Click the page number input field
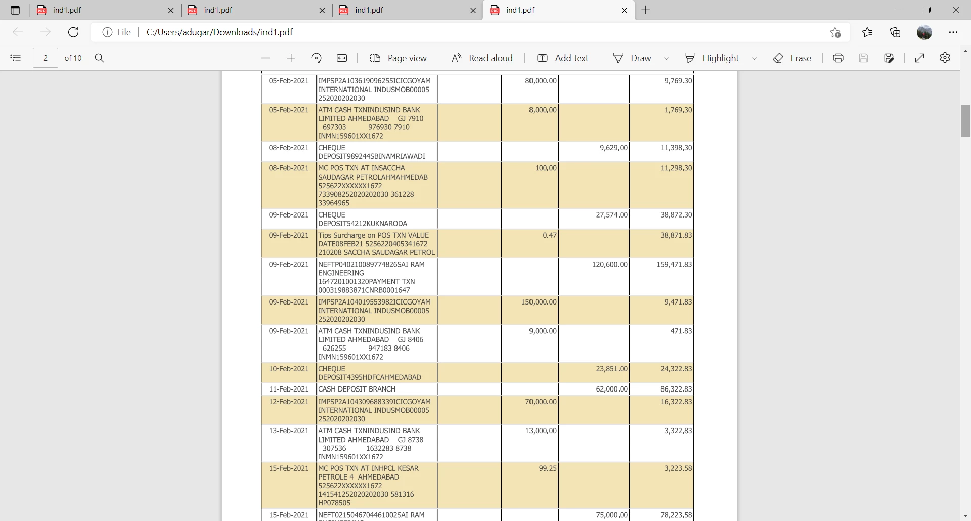This screenshot has height=521, width=971. (46, 58)
